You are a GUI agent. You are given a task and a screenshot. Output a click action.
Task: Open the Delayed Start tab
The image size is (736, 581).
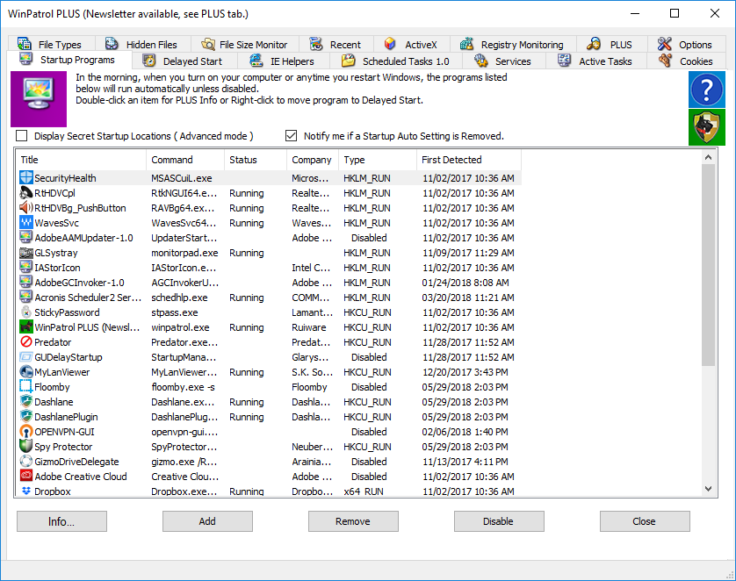pyautogui.click(x=184, y=61)
